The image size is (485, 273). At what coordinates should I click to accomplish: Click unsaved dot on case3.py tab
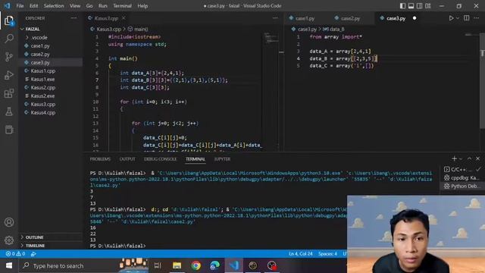point(415,18)
